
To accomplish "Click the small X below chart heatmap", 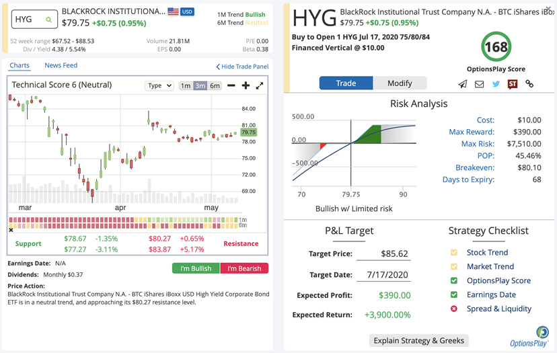I will click(x=11, y=230).
